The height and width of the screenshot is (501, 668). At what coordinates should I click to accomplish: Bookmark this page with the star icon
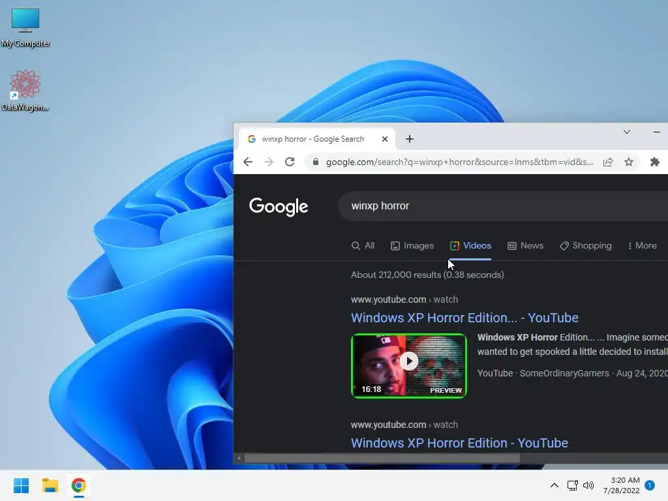[629, 162]
